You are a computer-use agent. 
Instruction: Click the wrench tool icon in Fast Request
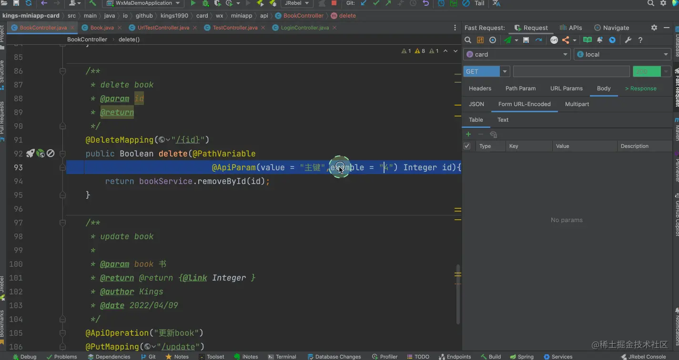628,40
